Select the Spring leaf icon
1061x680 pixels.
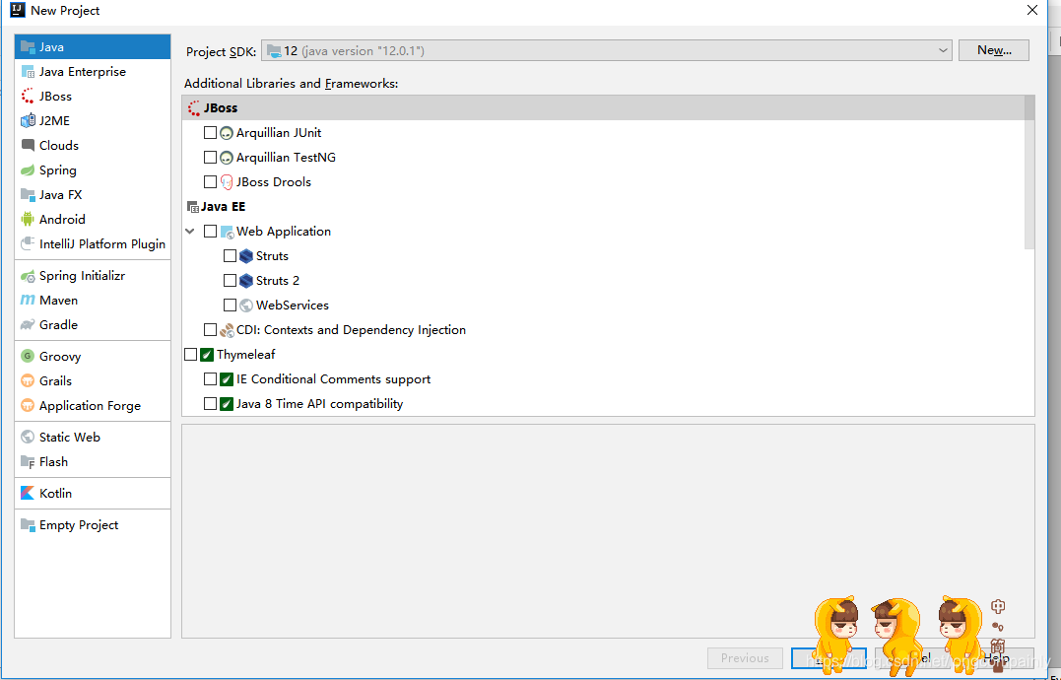(28, 170)
